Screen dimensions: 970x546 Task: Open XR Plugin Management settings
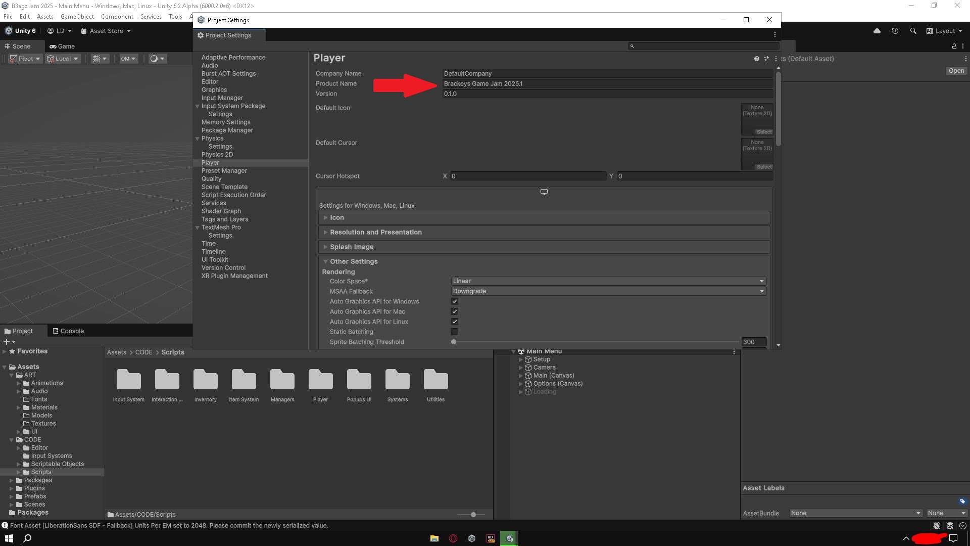click(x=234, y=276)
